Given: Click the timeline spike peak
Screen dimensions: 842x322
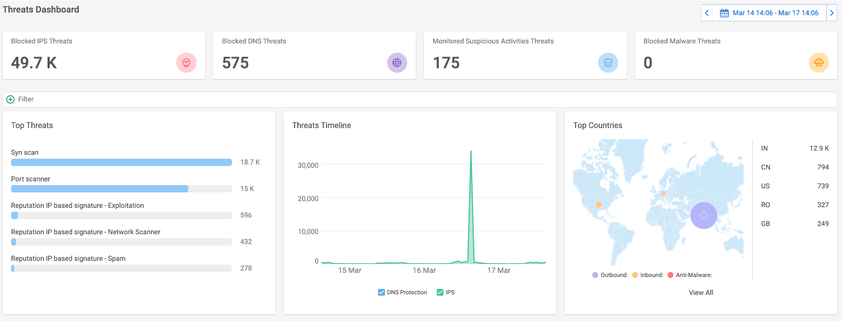Looking at the screenshot, I should coord(471,152).
